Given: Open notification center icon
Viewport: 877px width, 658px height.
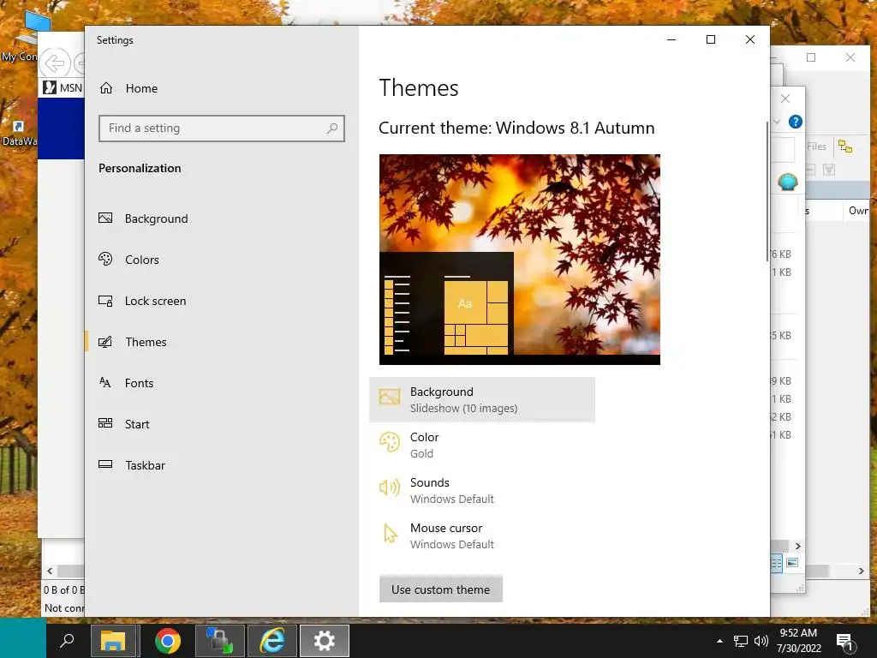Looking at the screenshot, I should coord(845,641).
